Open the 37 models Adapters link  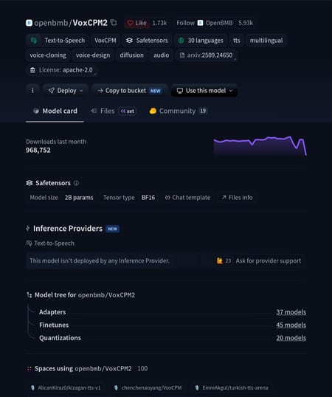pos(291,312)
